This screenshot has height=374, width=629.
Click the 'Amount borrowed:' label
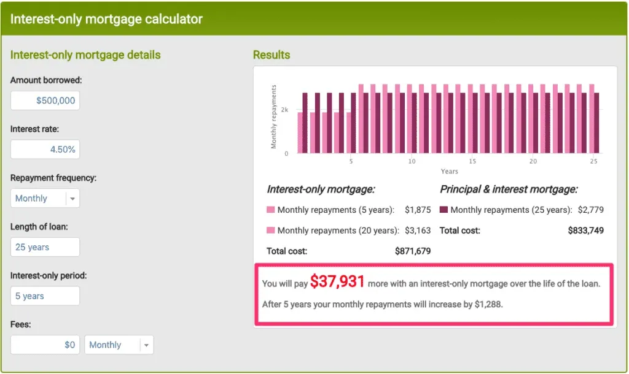(46, 80)
